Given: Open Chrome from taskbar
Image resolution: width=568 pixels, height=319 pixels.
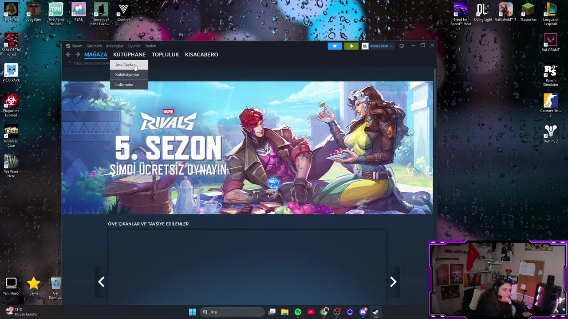Looking at the screenshot, I should tap(324, 312).
